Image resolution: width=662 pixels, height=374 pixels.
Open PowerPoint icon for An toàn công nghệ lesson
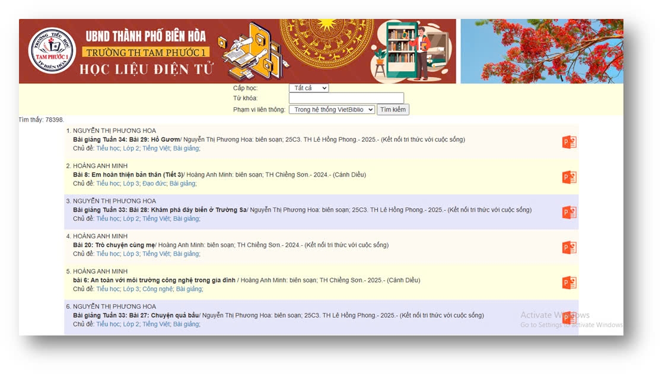[x=569, y=283]
